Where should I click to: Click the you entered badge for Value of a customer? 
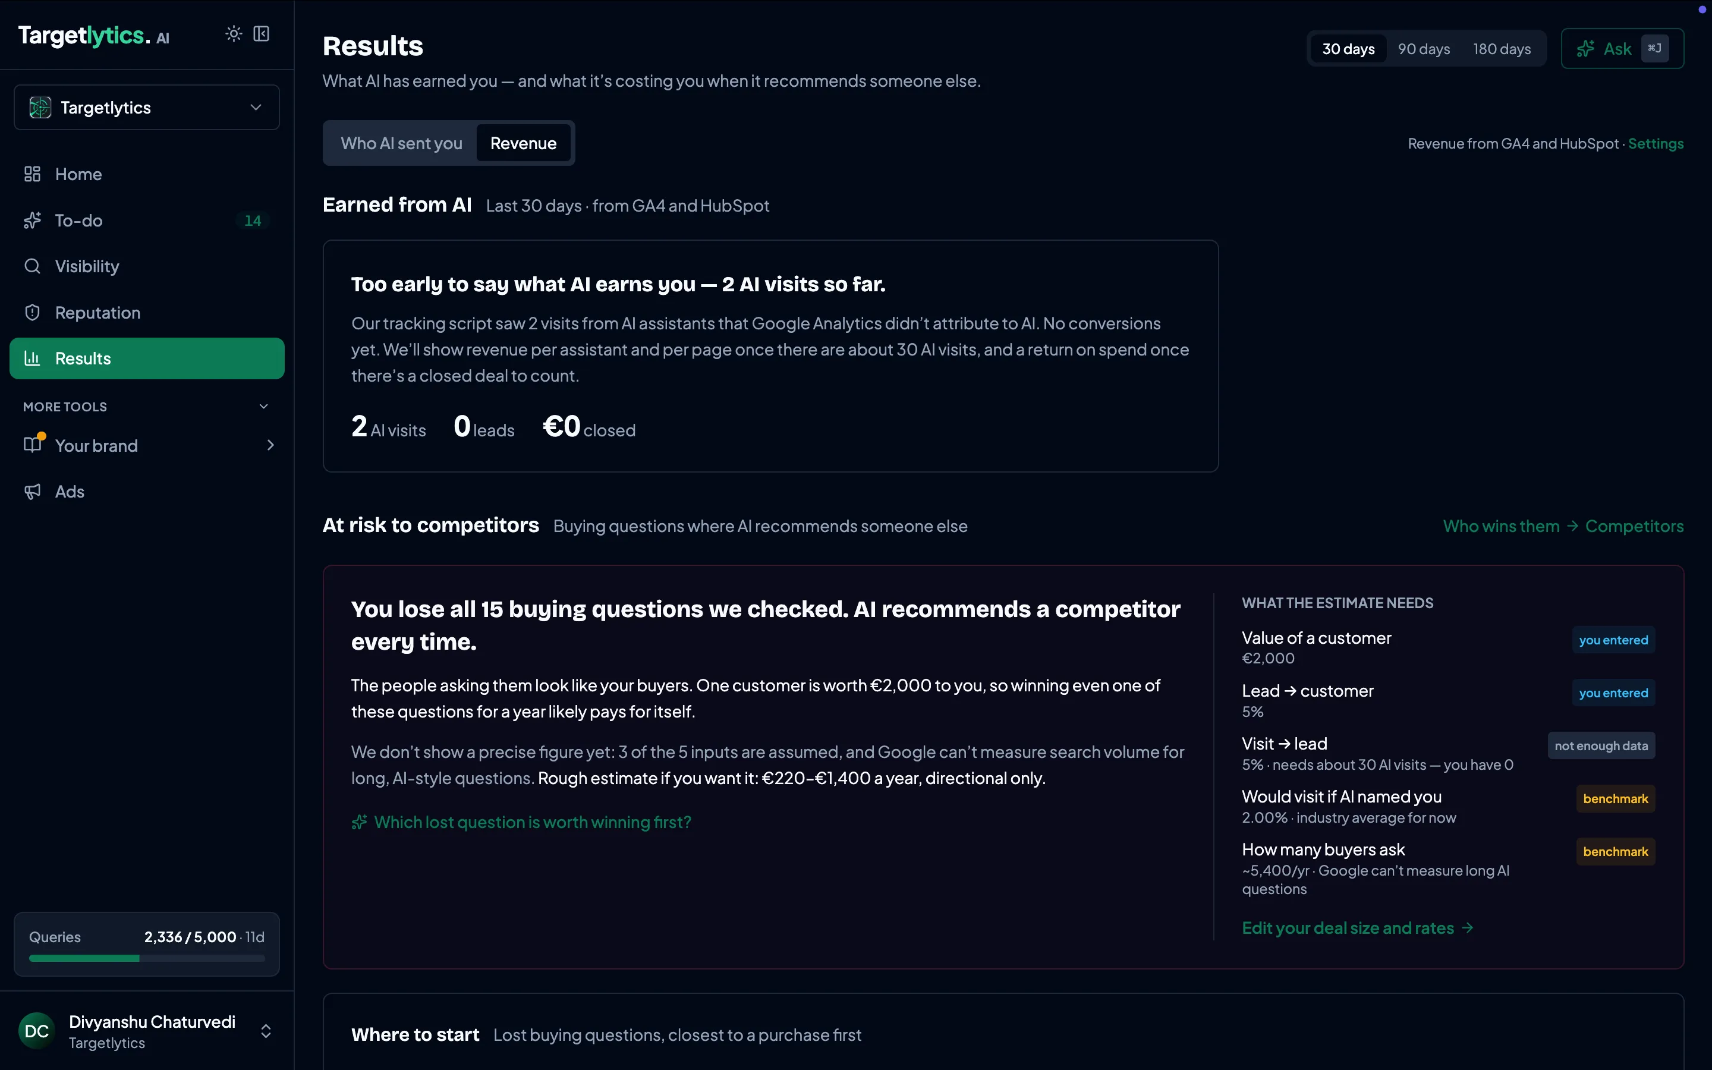1613,640
